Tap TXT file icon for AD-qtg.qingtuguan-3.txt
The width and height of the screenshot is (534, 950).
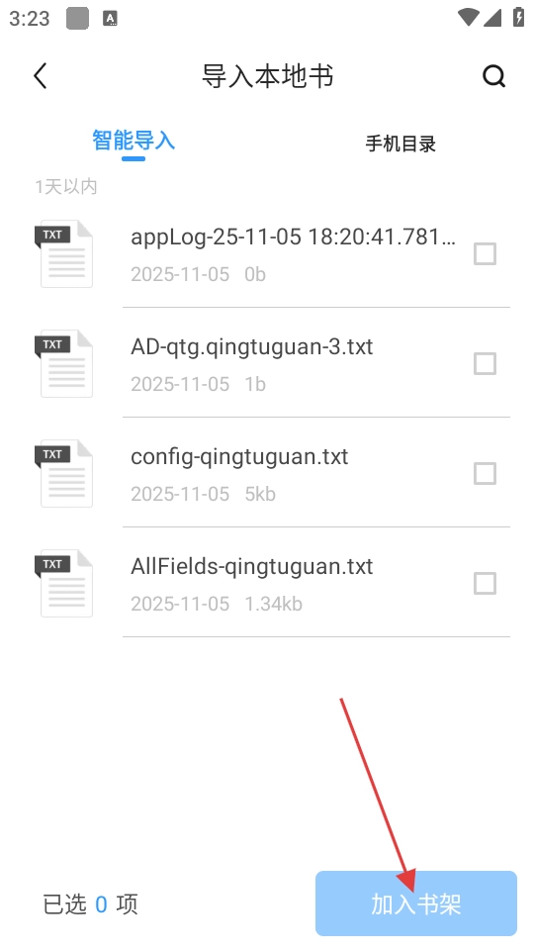coord(64,363)
